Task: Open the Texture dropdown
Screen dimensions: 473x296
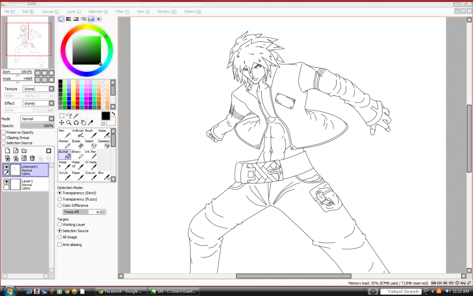Action: coord(39,89)
